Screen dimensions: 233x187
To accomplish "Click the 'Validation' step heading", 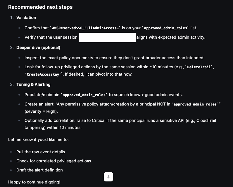I will [x=26, y=18].
